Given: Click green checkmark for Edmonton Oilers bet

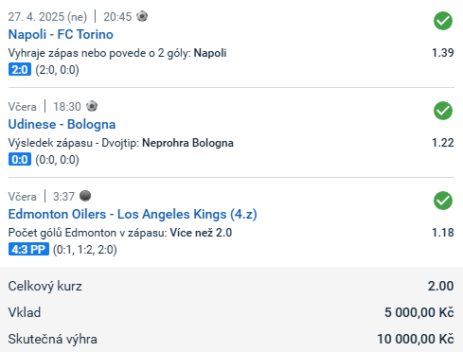Looking at the screenshot, I should tap(443, 201).
